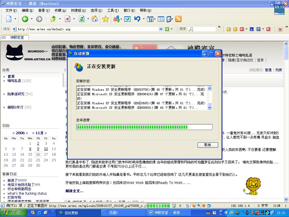This screenshot has width=289, height=217.
Task: Click the 登录 link on the page
Action: click(x=260, y=60)
